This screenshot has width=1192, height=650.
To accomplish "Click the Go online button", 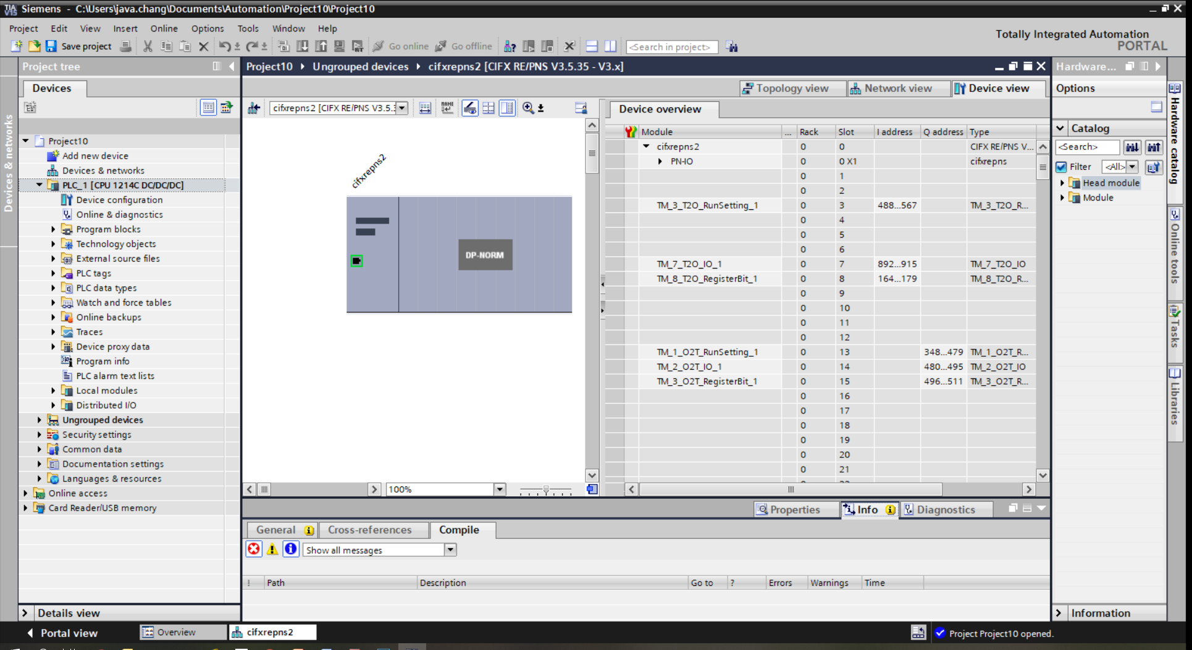I will pos(401,46).
